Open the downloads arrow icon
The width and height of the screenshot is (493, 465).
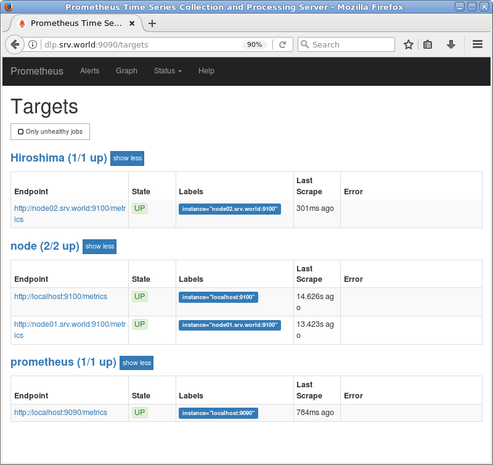pos(450,44)
